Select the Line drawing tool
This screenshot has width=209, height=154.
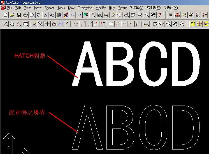click(5, 24)
